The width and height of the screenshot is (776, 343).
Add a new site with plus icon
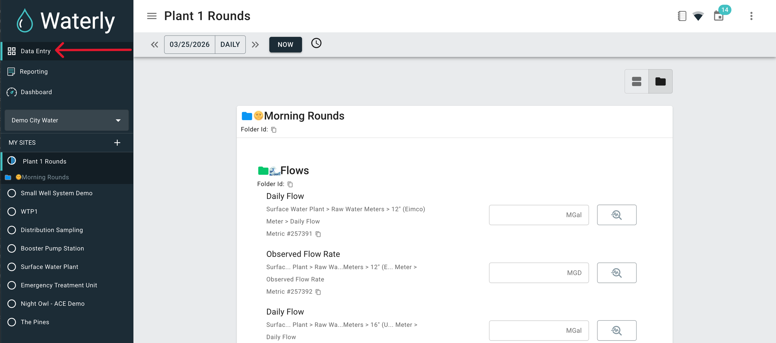click(117, 143)
